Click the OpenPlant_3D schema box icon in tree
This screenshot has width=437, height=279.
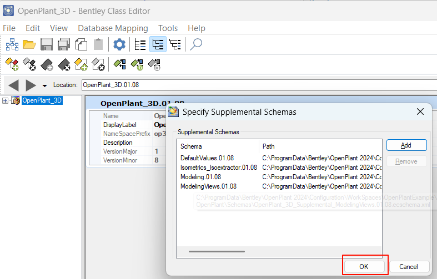[16, 100]
